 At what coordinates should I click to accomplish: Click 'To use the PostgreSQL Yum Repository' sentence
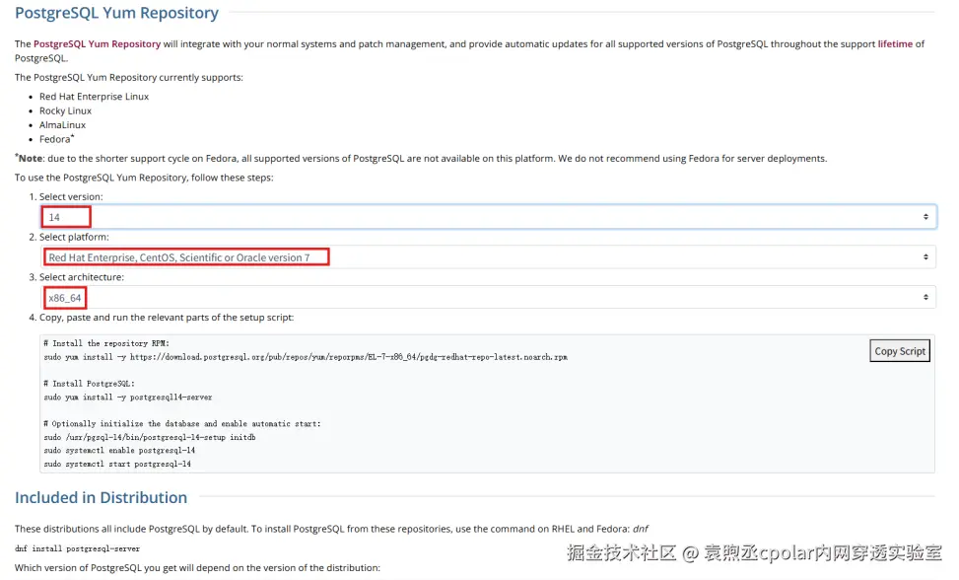(x=144, y=178)
